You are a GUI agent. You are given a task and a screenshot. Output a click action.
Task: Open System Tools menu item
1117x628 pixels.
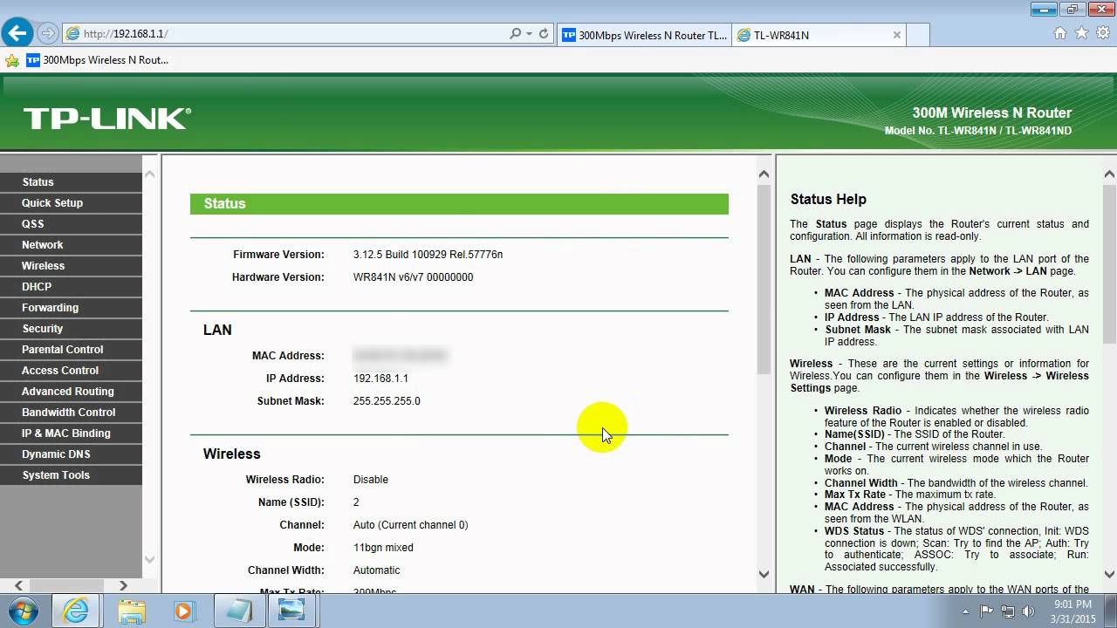pyautogui.click(x=71, y=474)
